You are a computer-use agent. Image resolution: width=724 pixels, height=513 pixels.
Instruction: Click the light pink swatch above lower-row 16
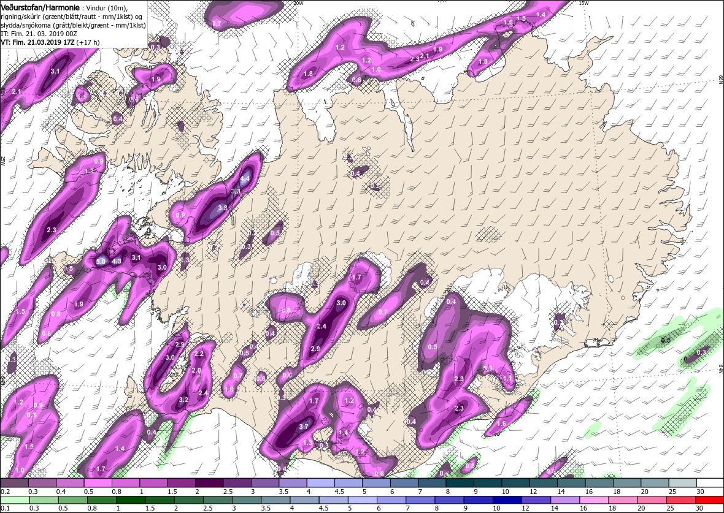click(594, 501)
